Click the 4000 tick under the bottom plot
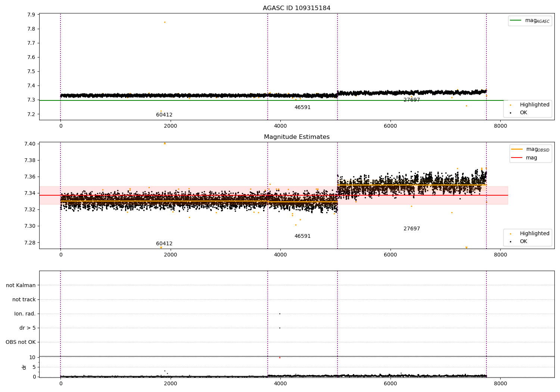The height and width of the screenshot is (392, 560). click(280, 383)
